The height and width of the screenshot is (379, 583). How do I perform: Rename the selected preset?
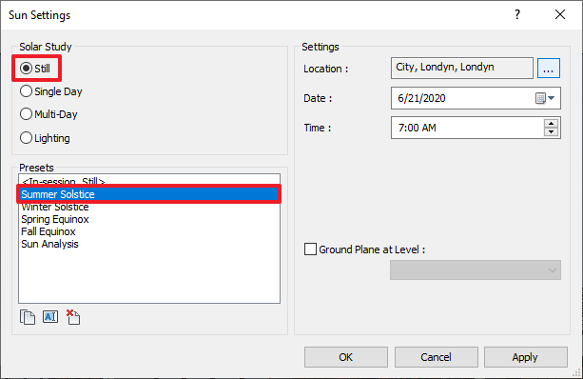pos(50,317)
